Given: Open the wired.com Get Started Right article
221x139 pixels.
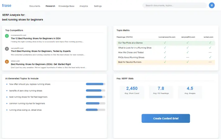Looking at the screenshot, I should coord(41,64).
